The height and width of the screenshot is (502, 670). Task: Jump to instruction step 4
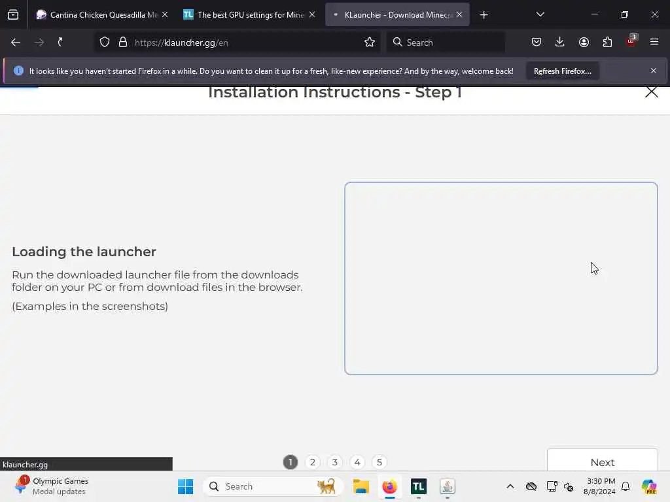click(x=357, y=462)
